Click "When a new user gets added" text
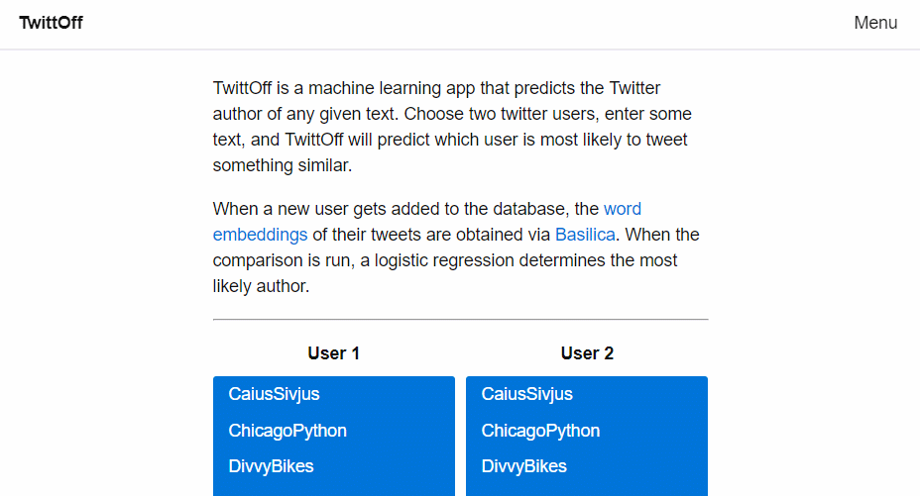The image size is (920, 496). pyautogui.click(x=317, y=209)
